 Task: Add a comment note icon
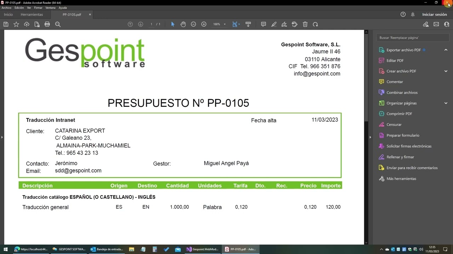pos(263,24)
